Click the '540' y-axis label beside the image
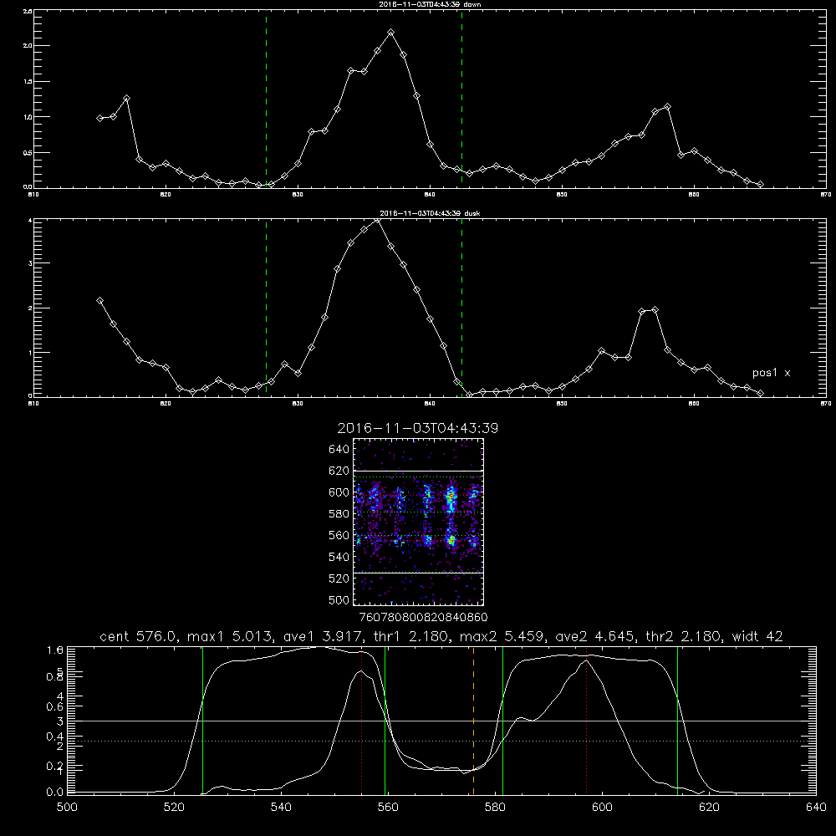The width and height of the screenshot is (836, 836). (339, 557)
